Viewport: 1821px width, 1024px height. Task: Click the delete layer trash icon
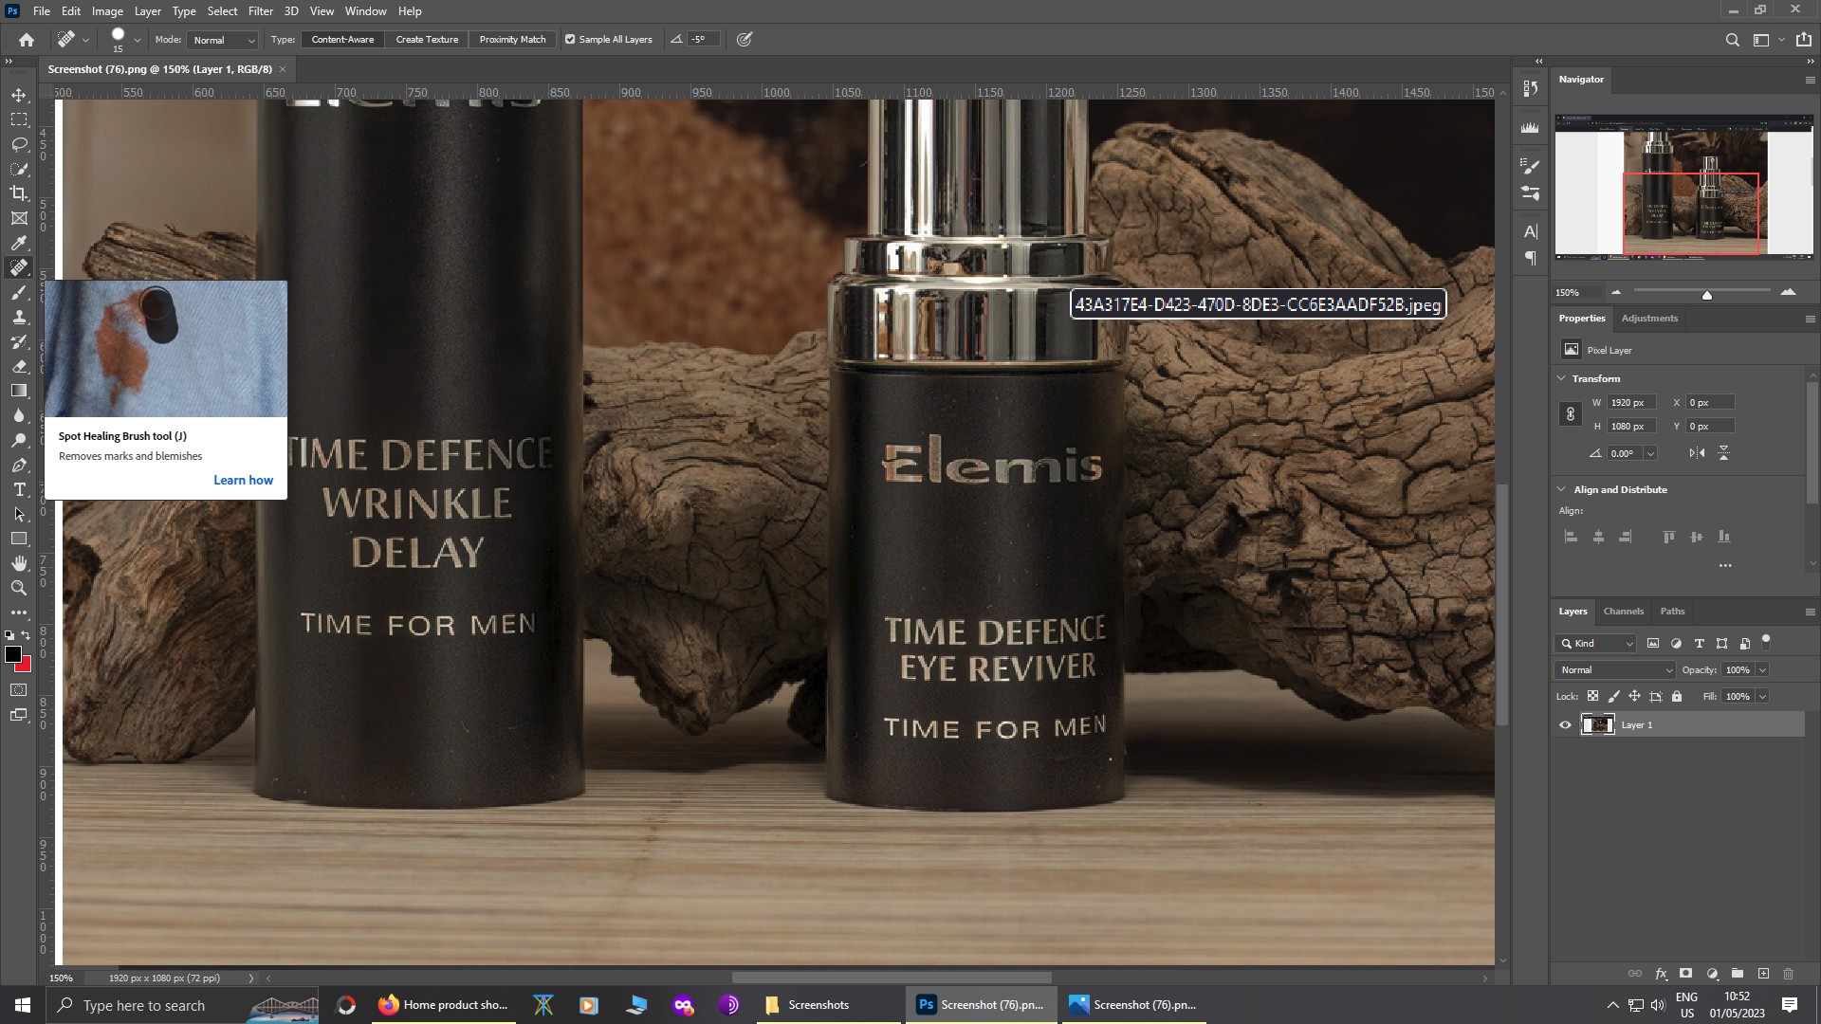(x=1788, y=974)
